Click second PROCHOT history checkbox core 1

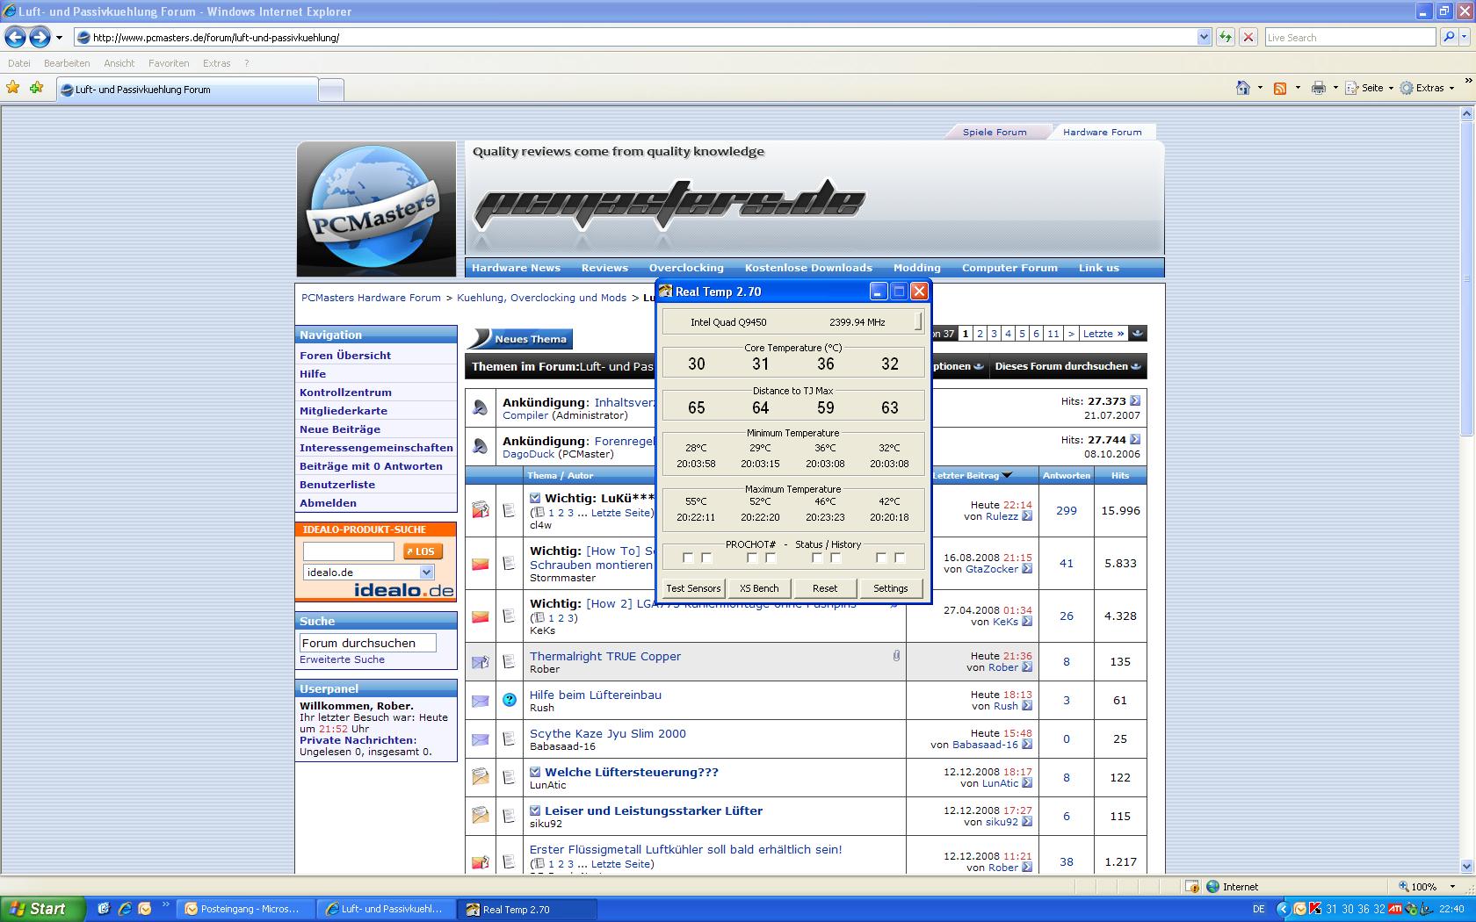click(x=706, y=558)
